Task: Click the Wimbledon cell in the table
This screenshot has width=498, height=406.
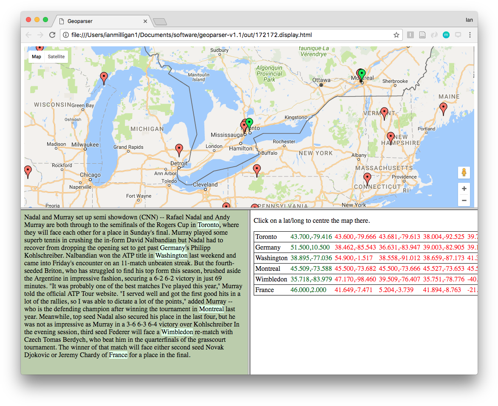Action: [271, 279]
